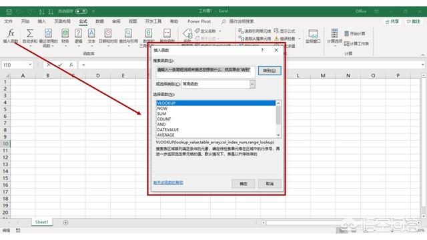The image size is (427, 240).
Task: Select the Sheet1 worksheet tab
Action: pyautogui.click(x=41, y=222)
